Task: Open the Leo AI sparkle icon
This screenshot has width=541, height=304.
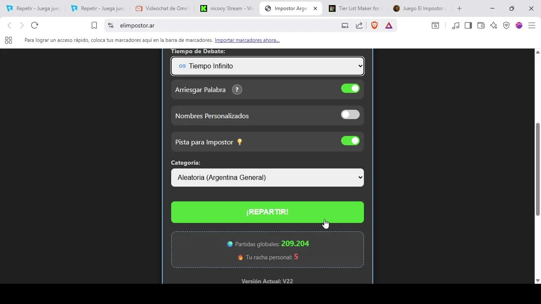Action: (494, 25)
